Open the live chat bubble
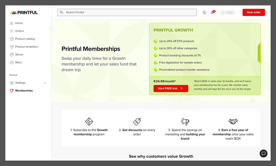 263,154
